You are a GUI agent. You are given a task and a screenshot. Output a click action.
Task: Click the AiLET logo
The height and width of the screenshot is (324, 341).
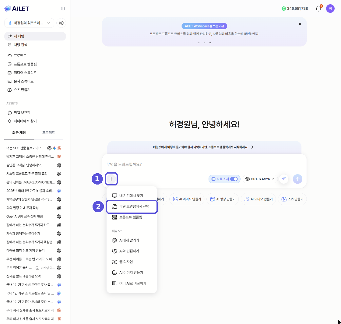[17, 9]
